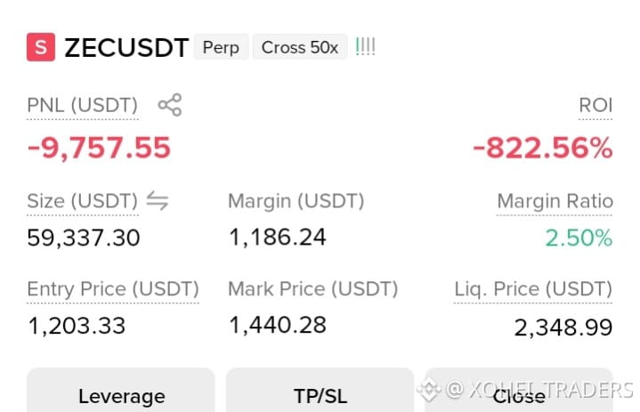Tap the Entry Price (USDT) label

[x=113, y=289]
